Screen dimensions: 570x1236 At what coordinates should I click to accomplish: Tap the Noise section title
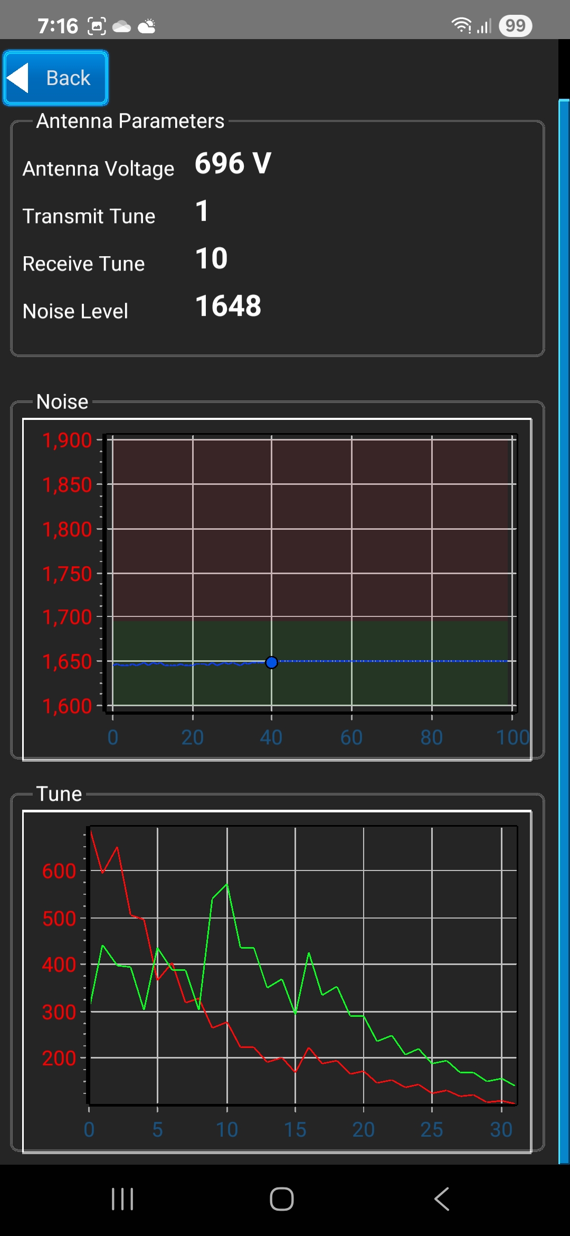62,402
